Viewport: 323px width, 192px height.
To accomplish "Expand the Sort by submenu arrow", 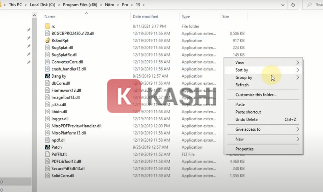I will click(298, 70).
